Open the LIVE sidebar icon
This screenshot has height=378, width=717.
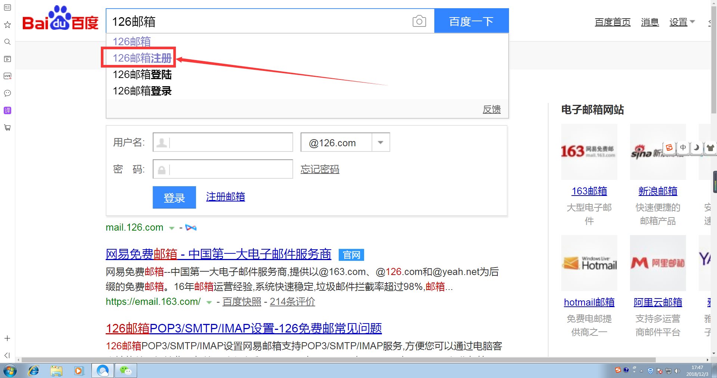click(7, 76)
